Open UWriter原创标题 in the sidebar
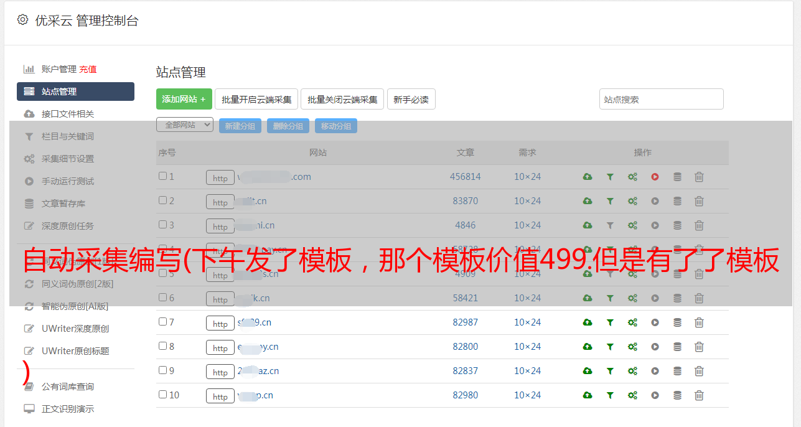 coord(75,351)
